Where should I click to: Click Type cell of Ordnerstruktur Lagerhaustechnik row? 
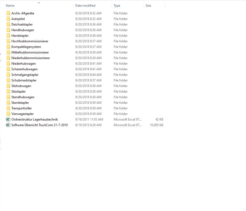click(128, 119)
